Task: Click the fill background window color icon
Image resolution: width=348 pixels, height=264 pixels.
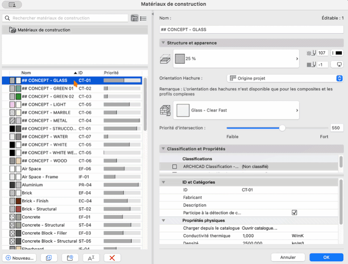Action: [x=337, y=65]
